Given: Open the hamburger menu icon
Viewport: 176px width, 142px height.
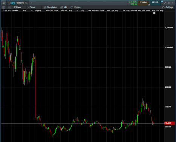Looking at the screenshot, I should tap(3, 3).
